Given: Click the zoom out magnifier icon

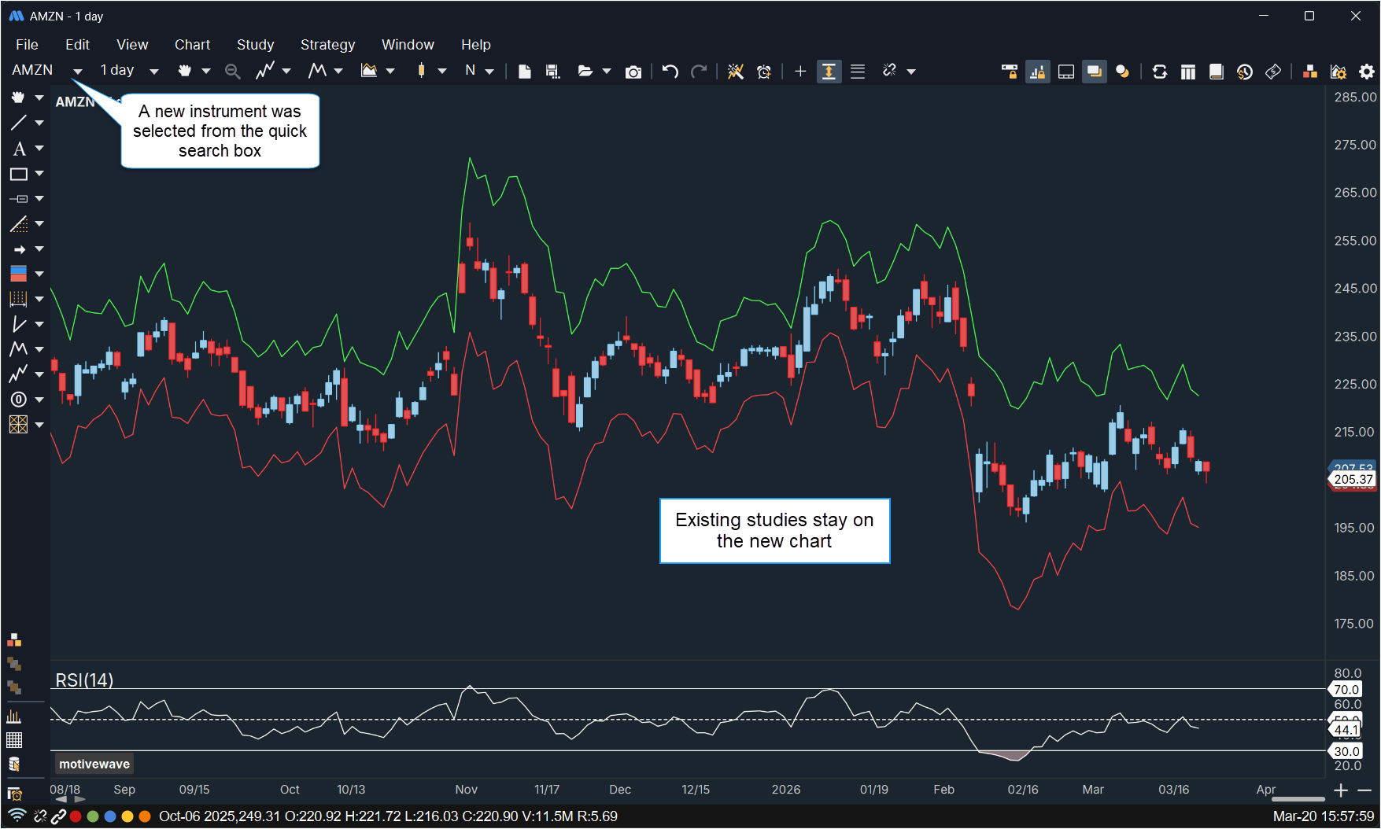Looking at the screenshot, I should click(x=232, y=72).
